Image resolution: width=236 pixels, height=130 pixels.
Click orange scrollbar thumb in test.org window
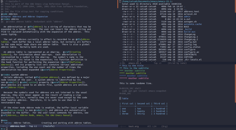pos(235,83)
